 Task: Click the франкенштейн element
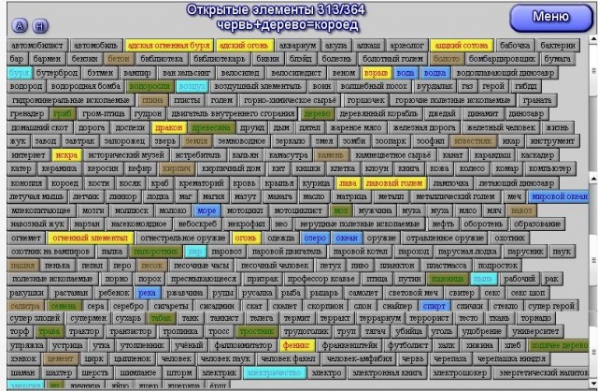349,345
